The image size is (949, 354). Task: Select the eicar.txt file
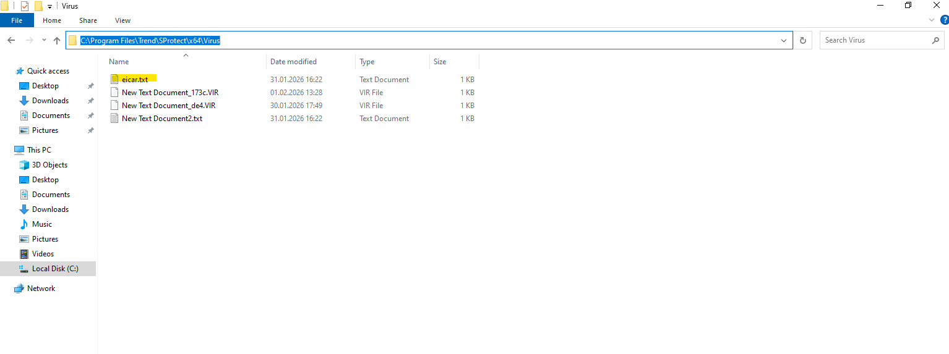[135, 80]
